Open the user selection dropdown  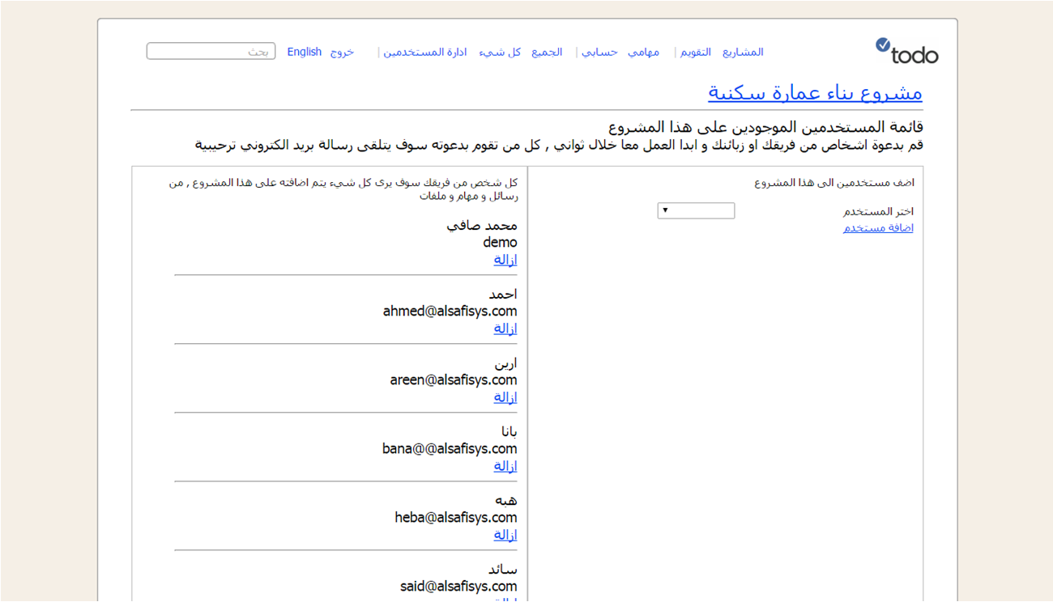(696, 211)
